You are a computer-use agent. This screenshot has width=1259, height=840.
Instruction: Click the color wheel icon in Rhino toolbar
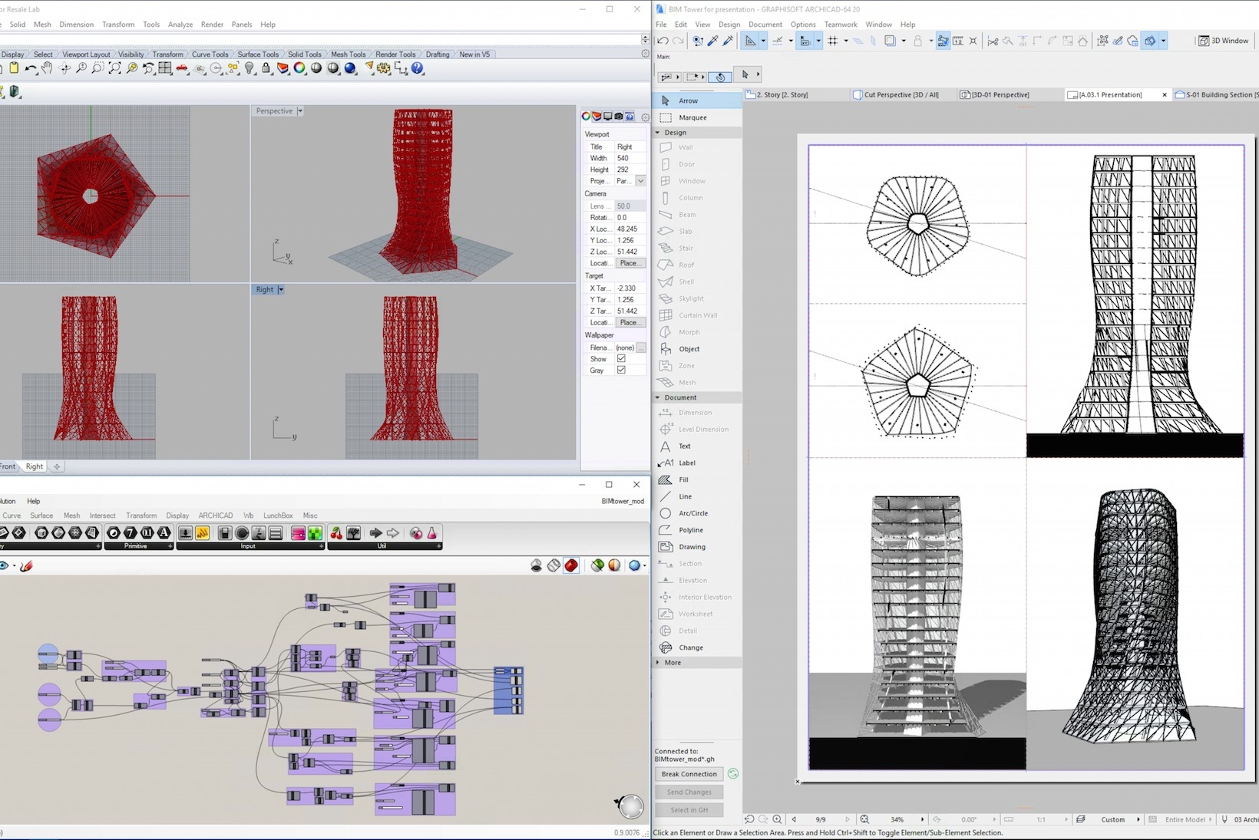click(299, 68)
